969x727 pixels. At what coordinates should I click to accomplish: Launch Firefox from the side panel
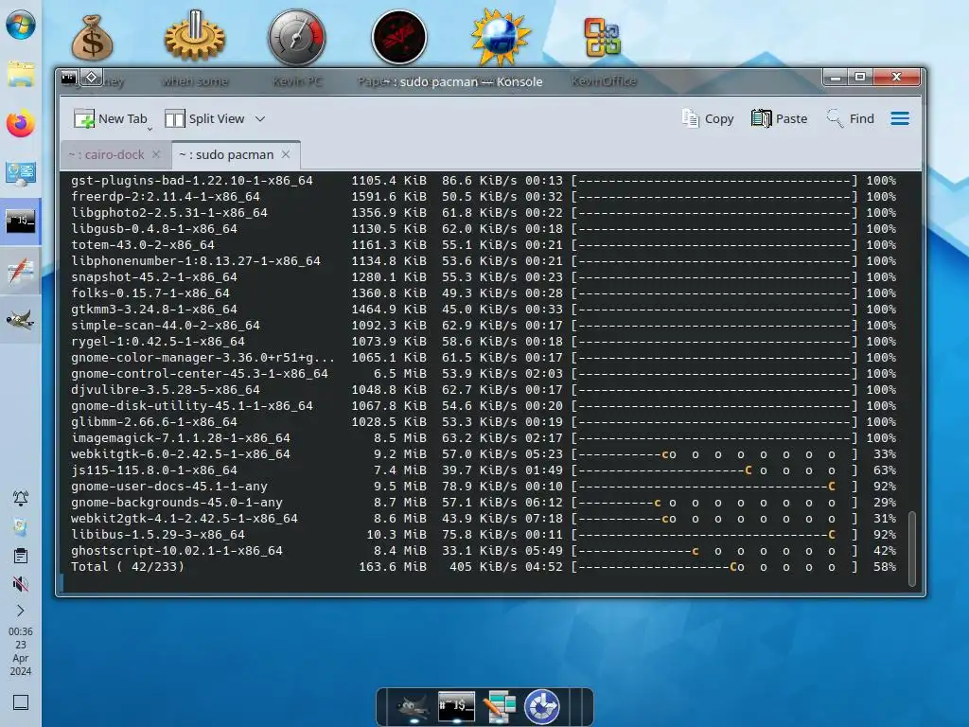21,124
